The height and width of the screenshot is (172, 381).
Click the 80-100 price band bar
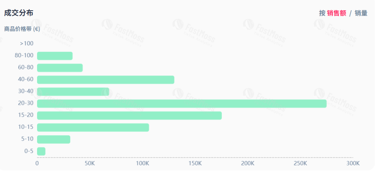pos(55,56)
